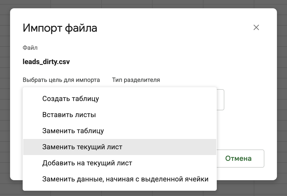Click the Отмена button
The width and height of the screenshot is (287, 196).
pos(238,158)
